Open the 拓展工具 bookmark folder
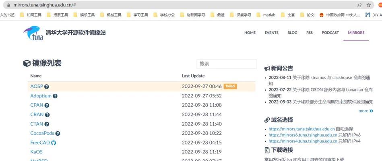Viewport: 382px width, 161px height. [58, 15]
